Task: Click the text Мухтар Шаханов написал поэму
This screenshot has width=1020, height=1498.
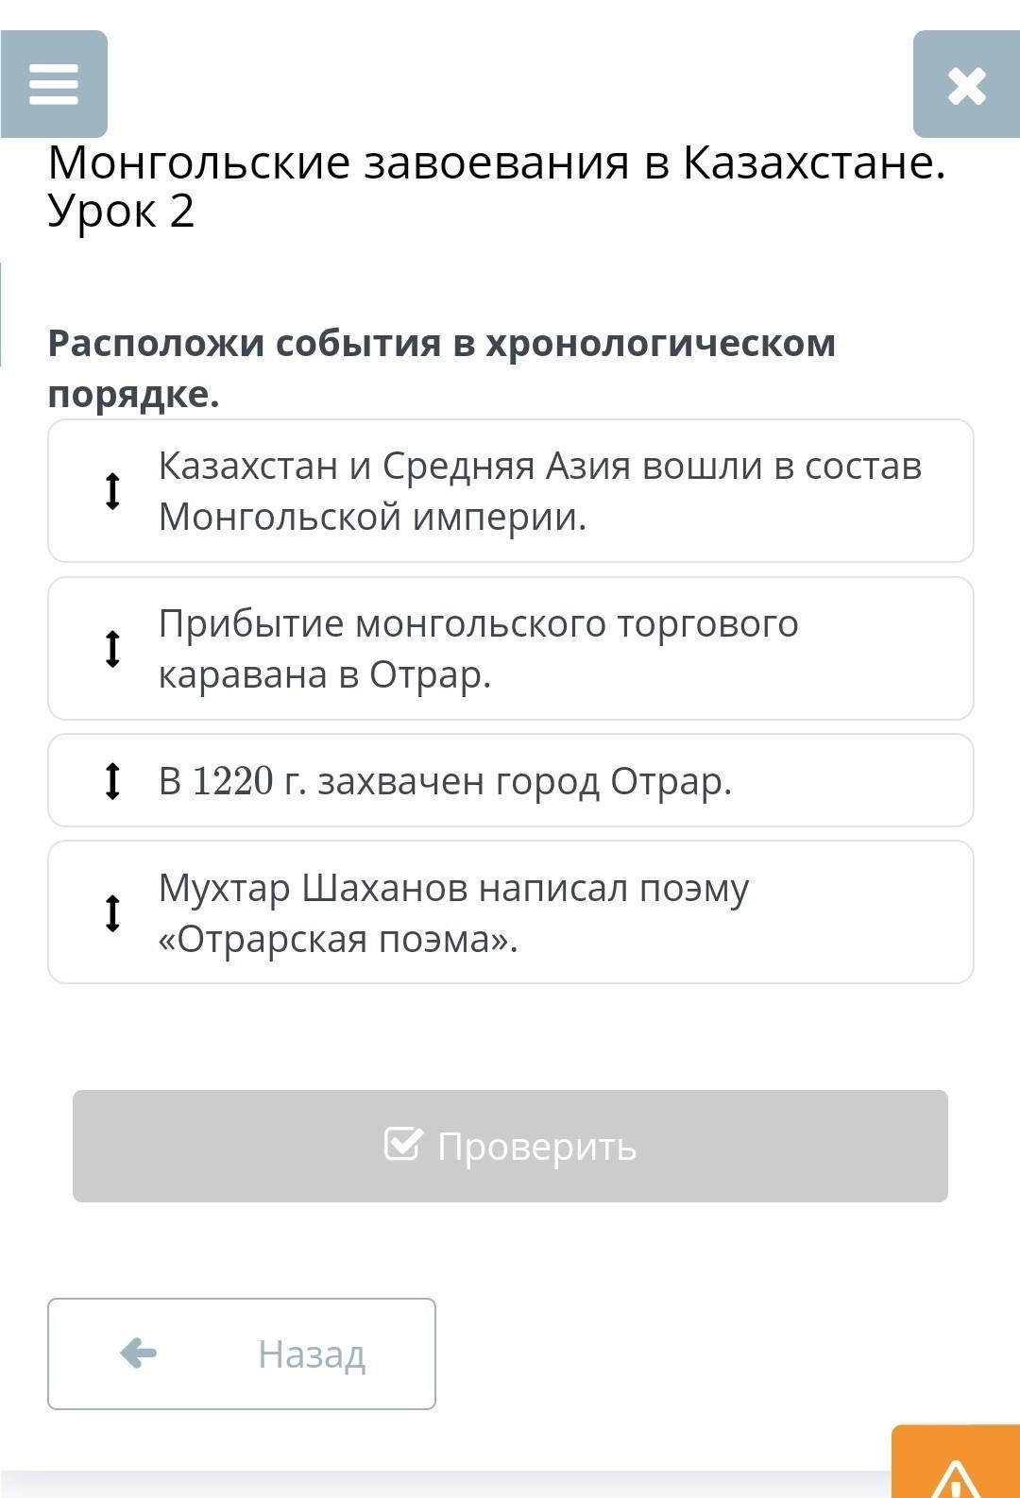Action: coord(453,889)
